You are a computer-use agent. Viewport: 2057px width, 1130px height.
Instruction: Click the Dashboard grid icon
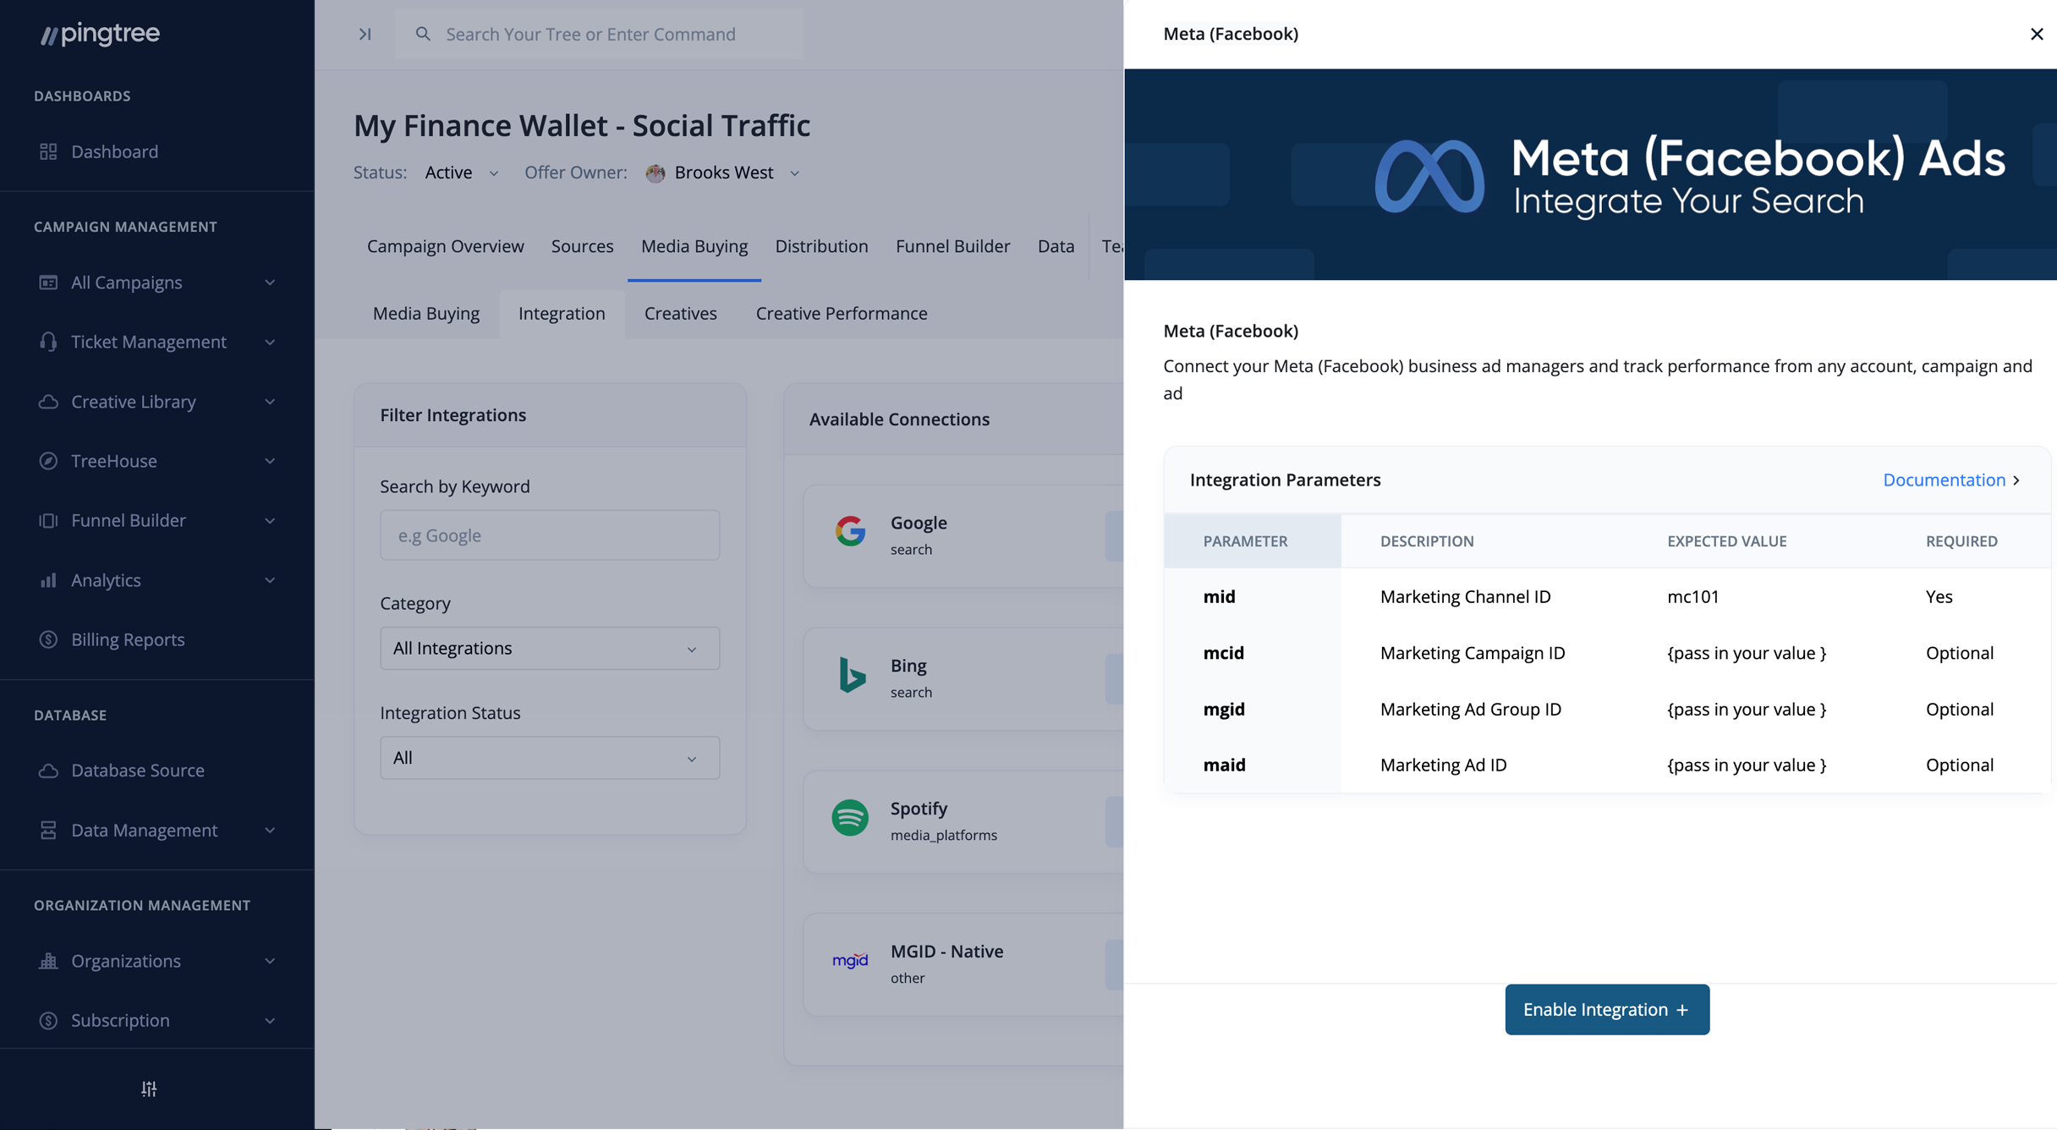(48, 151)
